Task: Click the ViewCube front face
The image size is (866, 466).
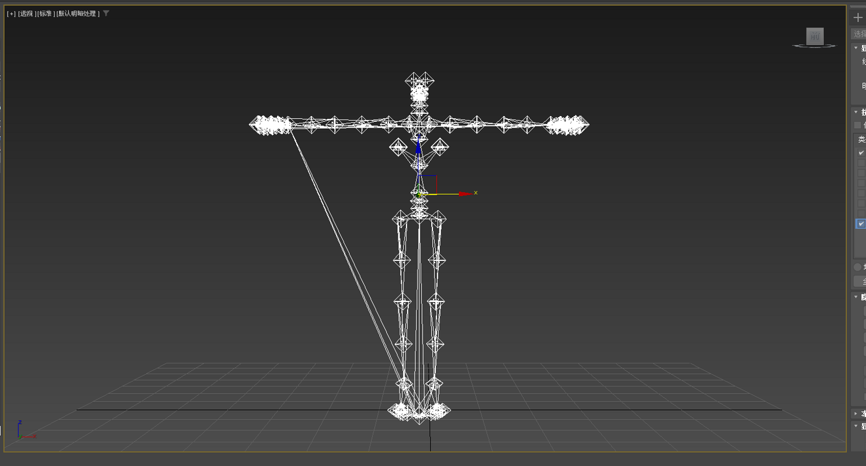Action: 815,36
